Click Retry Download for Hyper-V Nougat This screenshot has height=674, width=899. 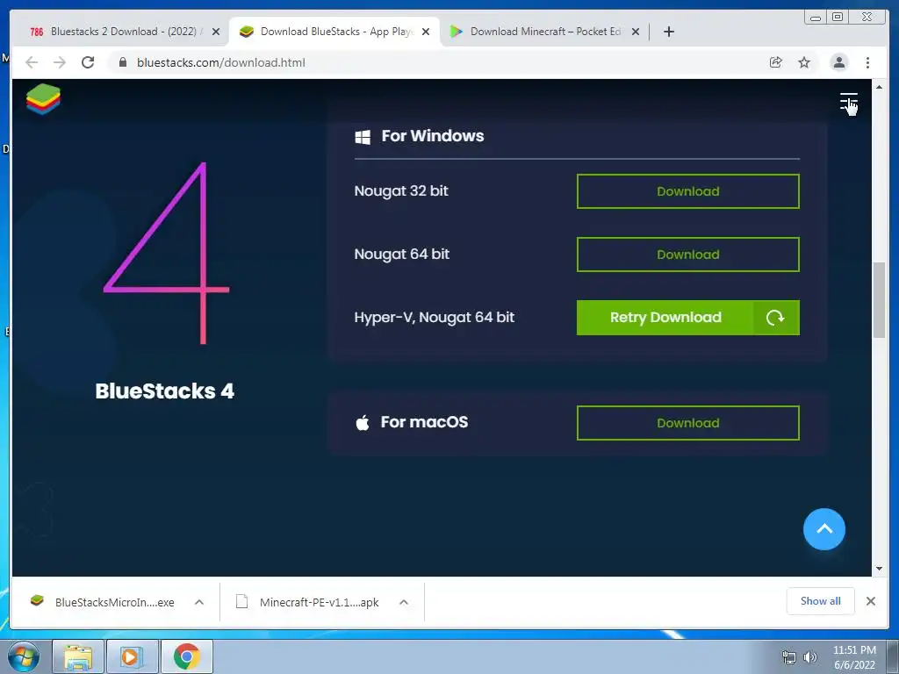(x=688, y=318)
